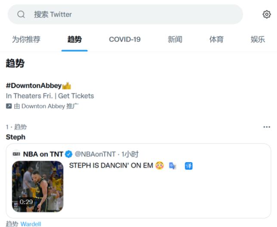
Task: Click the search magnifier icon
Action: point(21,15)
